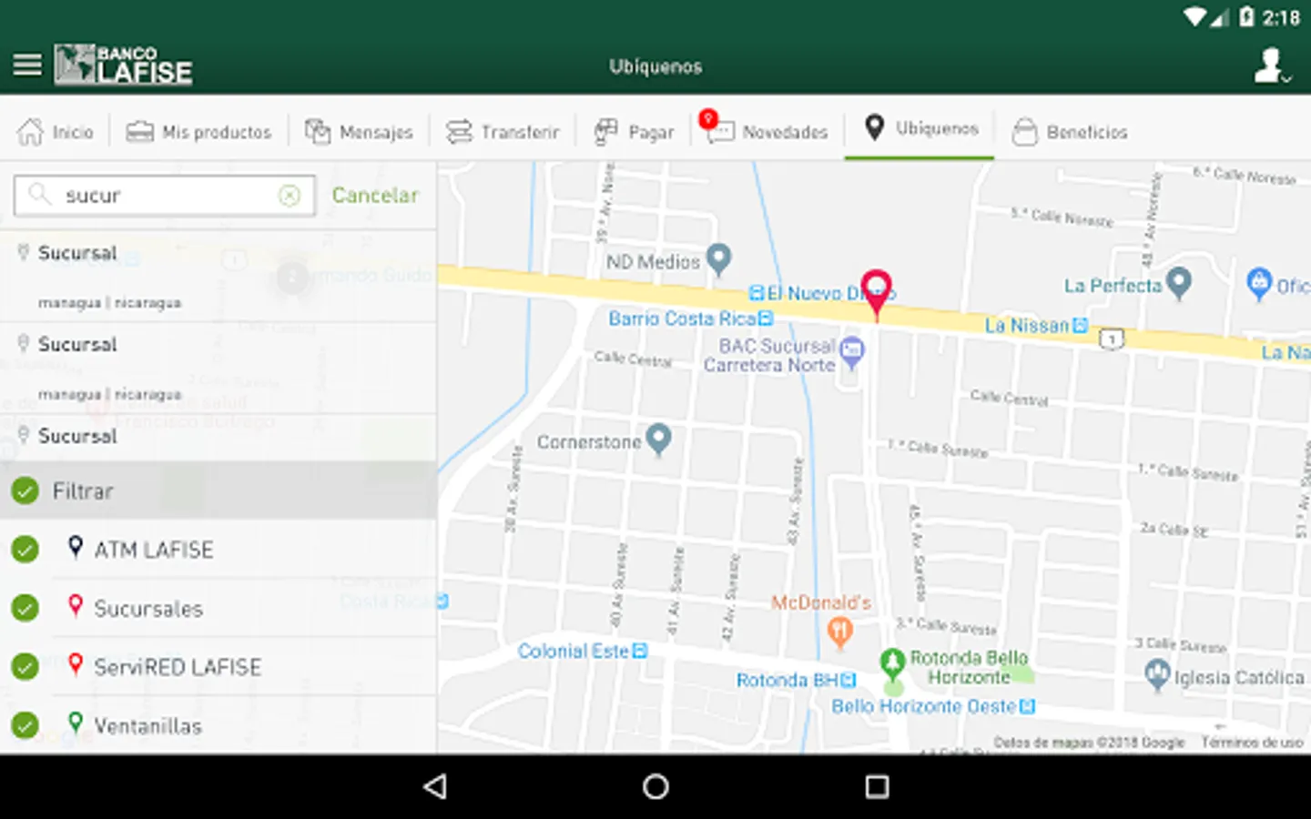Screen dimensions: 1311x819
Task: Tap the Colonial Este bus stop
Action: (640, 651)
